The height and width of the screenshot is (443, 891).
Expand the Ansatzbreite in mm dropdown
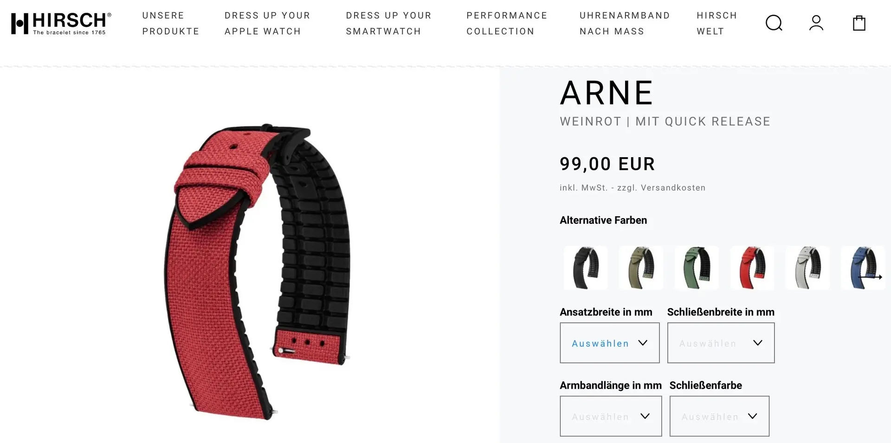tap(609, 343)
